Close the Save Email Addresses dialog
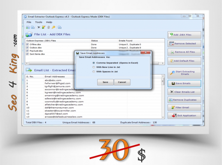This screenshot has width=222, height=165. (x=145, y=52)
